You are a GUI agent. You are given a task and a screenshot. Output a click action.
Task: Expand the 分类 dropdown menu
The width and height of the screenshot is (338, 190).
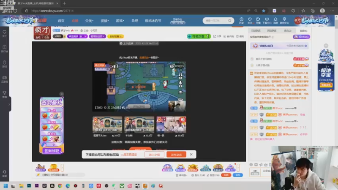coord(89,21)
